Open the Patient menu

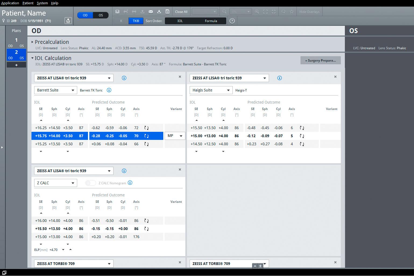coord(28,3)
